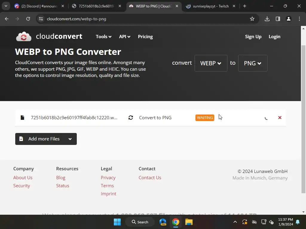Click the CloudConvert cloud logo icon

click(24, 36)
